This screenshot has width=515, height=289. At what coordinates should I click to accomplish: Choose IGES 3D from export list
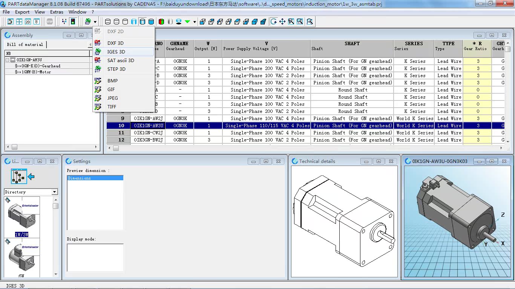[124, 52]
